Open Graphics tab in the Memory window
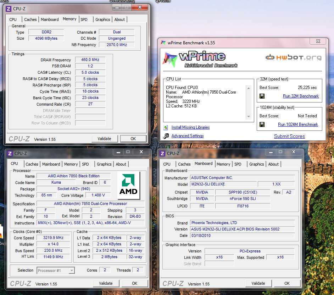The image size is (334, 295). 103,20
